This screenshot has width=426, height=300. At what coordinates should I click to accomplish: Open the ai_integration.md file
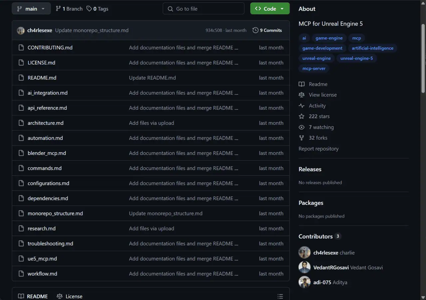[48, 93]
